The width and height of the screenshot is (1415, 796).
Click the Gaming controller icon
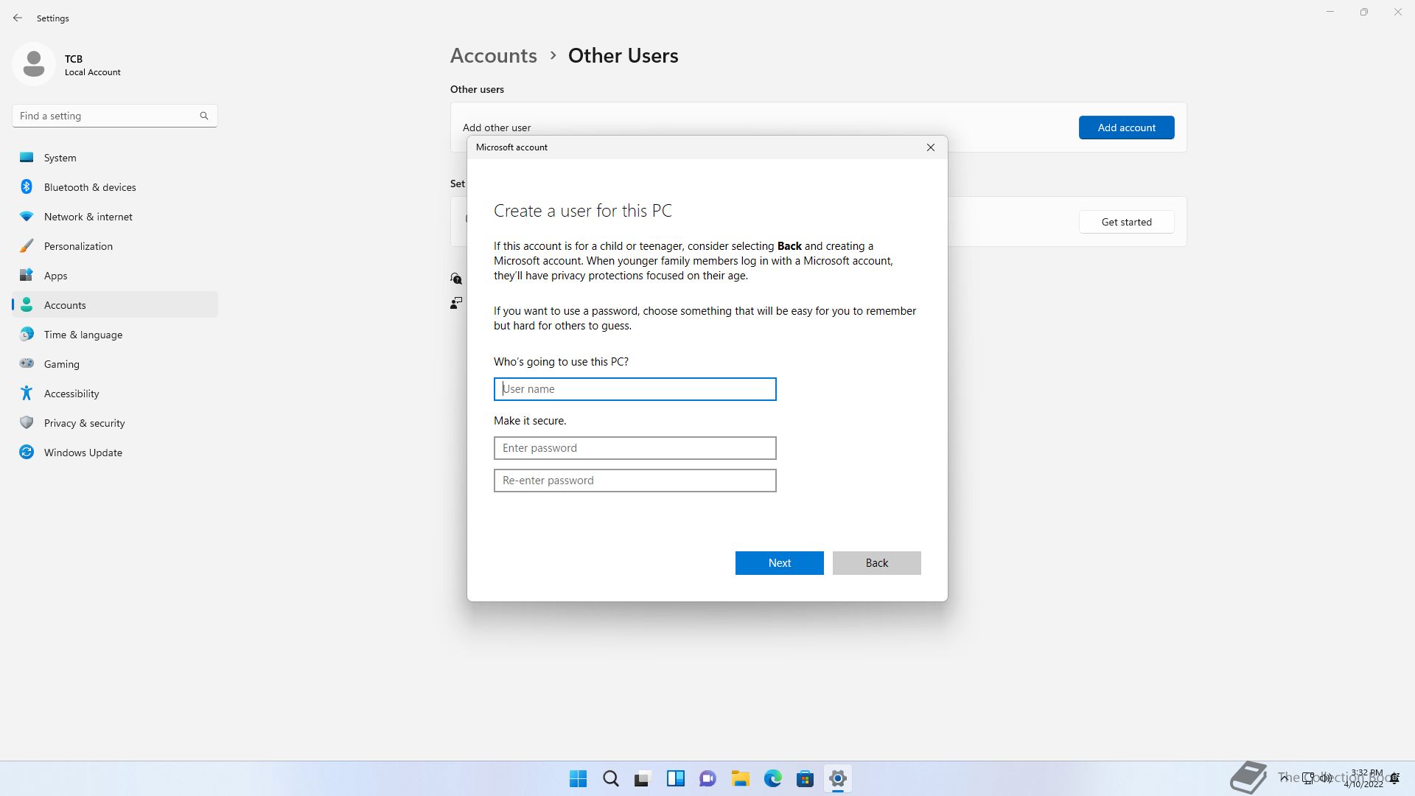[27, 363]
